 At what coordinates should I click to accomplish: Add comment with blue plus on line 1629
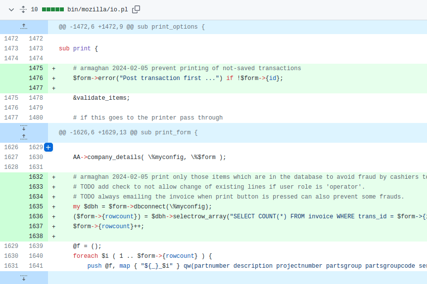pyautogui.click(x=48, y=147)
